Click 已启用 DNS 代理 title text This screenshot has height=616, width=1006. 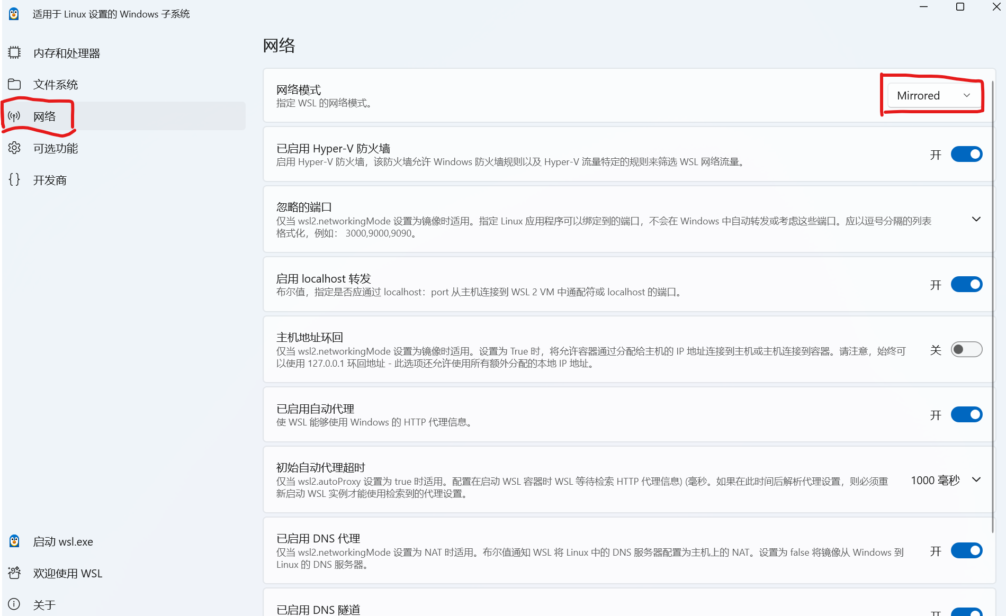point(318,539)
